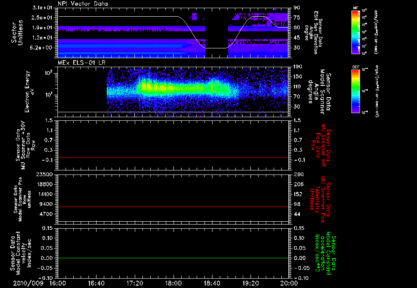The image size is (417, 288).
Task: Click the 16:40 time axis label
Action: click(x=96, y=283)
